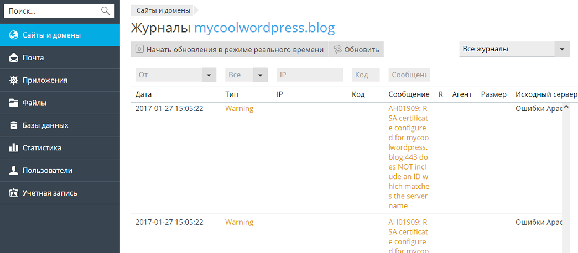
Task: Click the Исходный сервер column header
Action: 546,94
